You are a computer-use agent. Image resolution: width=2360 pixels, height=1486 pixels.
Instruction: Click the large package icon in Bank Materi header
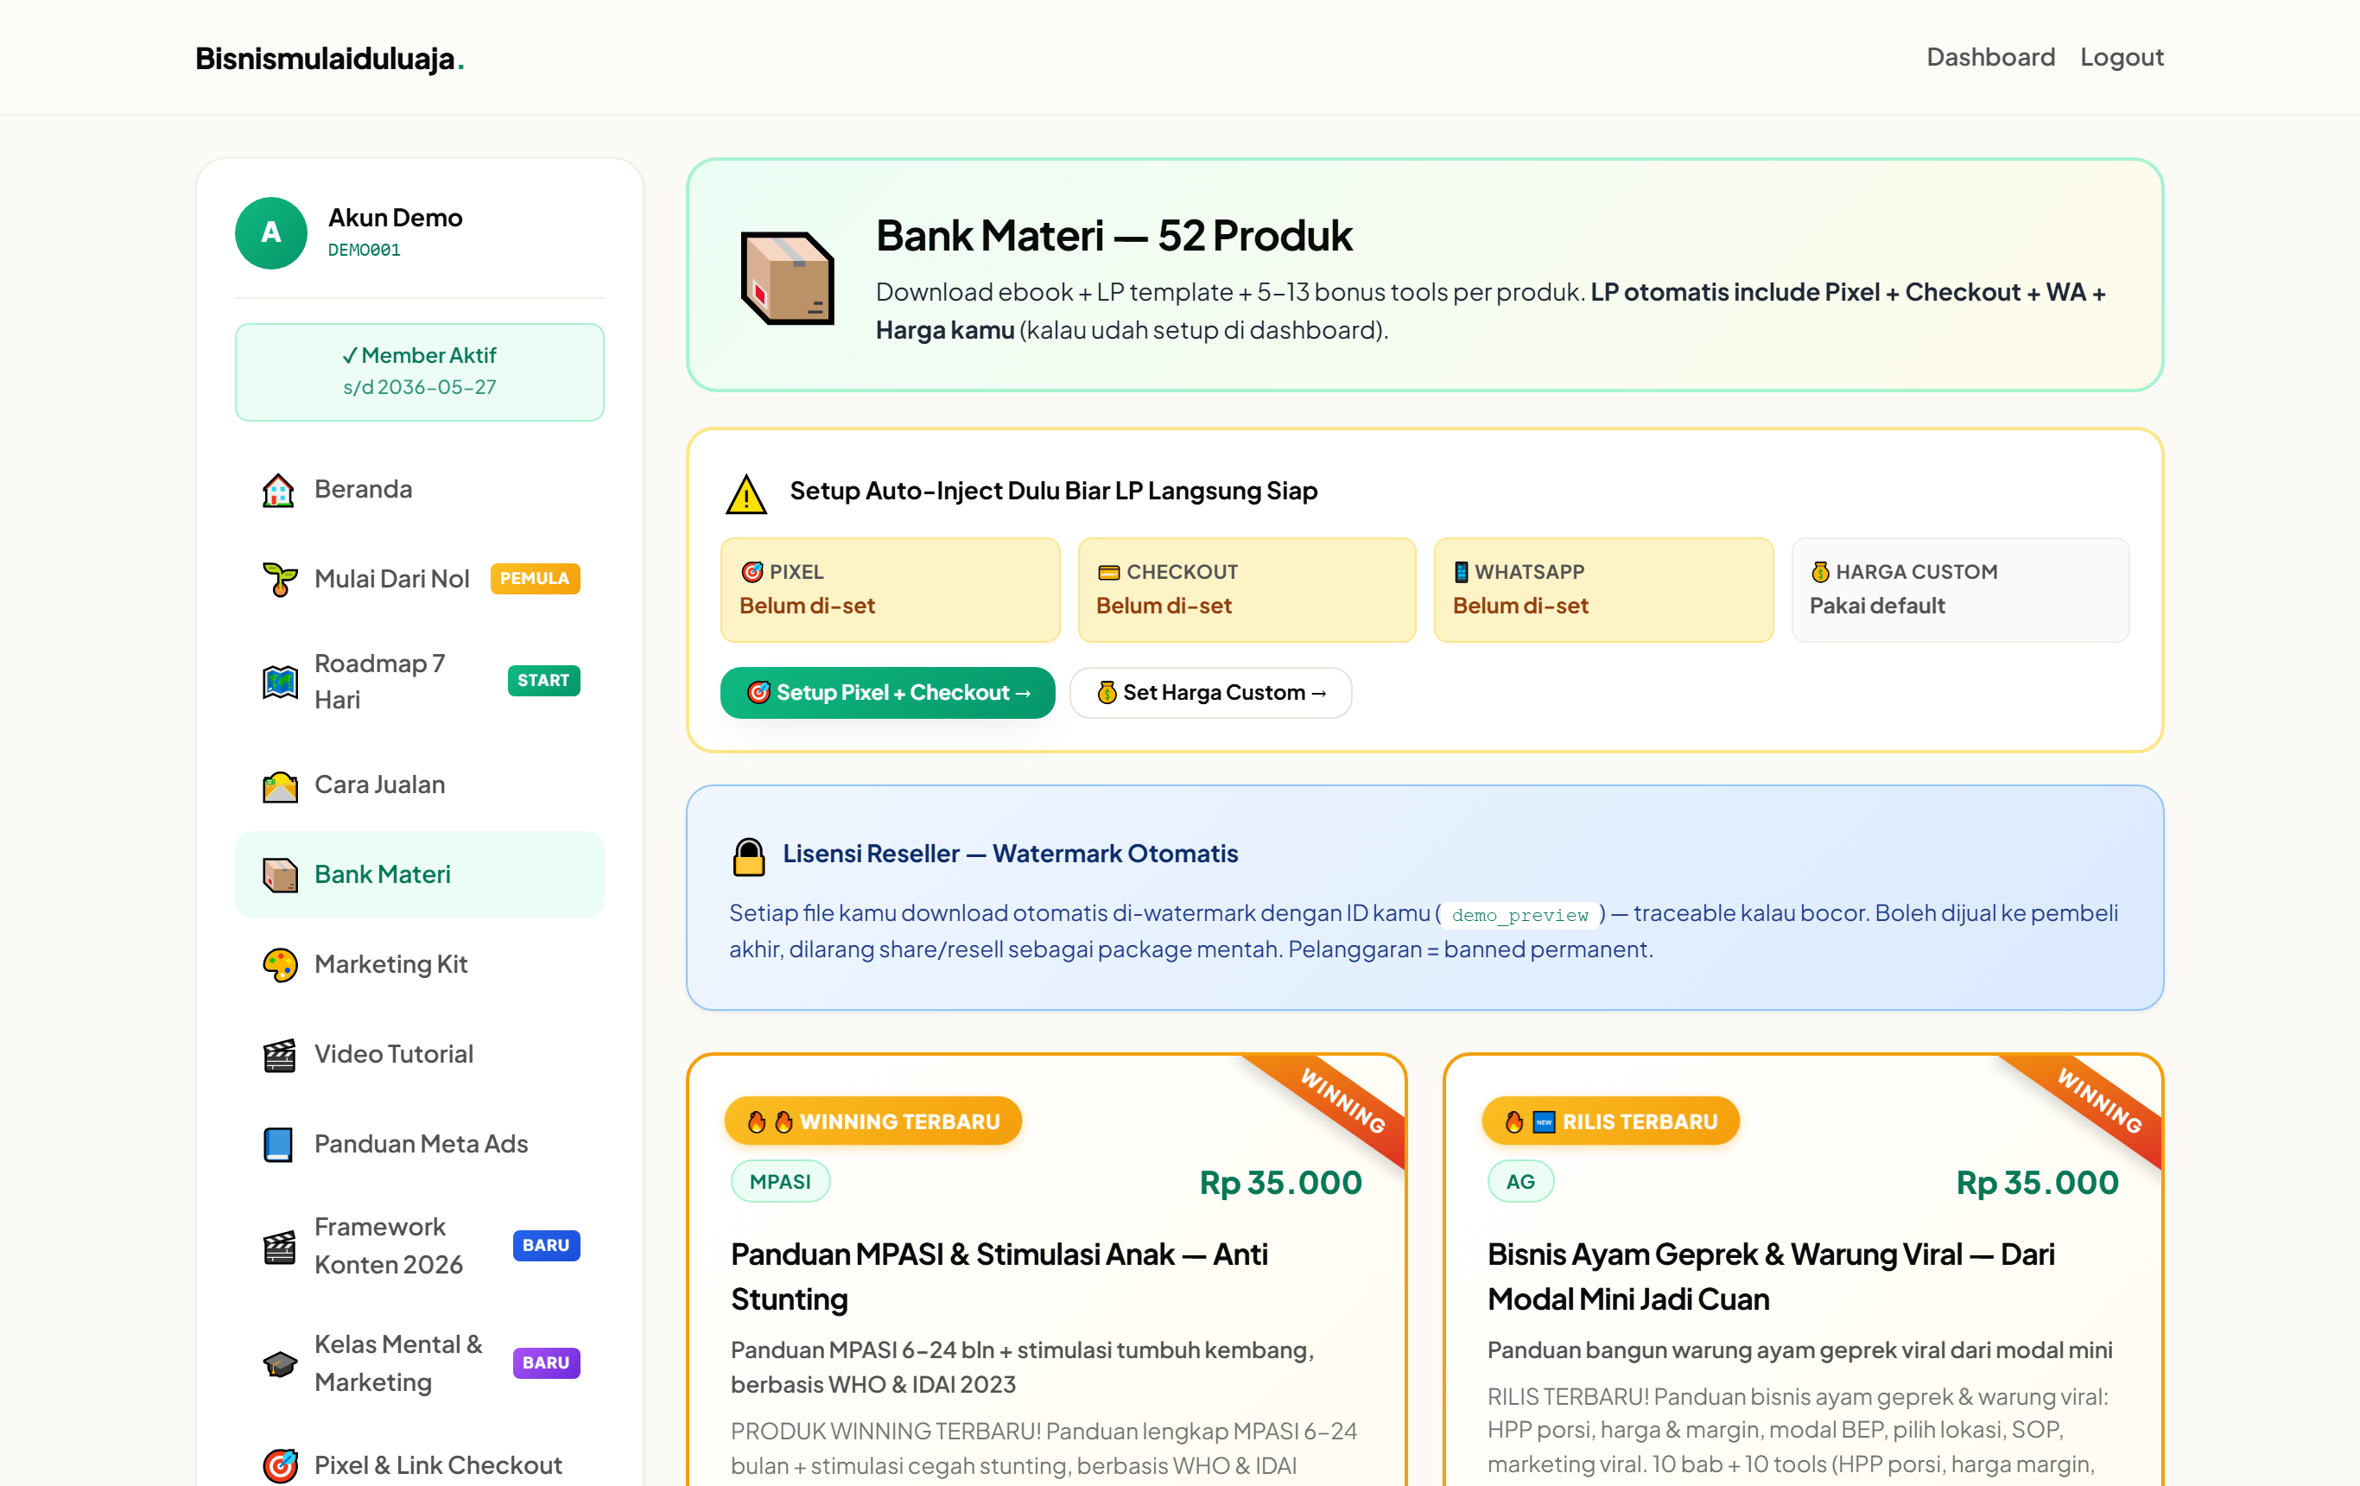point(787,277)
